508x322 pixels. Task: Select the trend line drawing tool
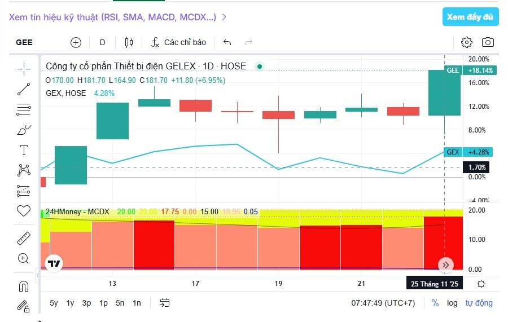pyautogui.click(x=24, y=89)
